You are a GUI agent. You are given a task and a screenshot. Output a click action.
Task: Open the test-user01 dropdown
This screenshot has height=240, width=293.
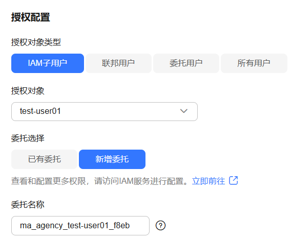click(x=104, y=111)
